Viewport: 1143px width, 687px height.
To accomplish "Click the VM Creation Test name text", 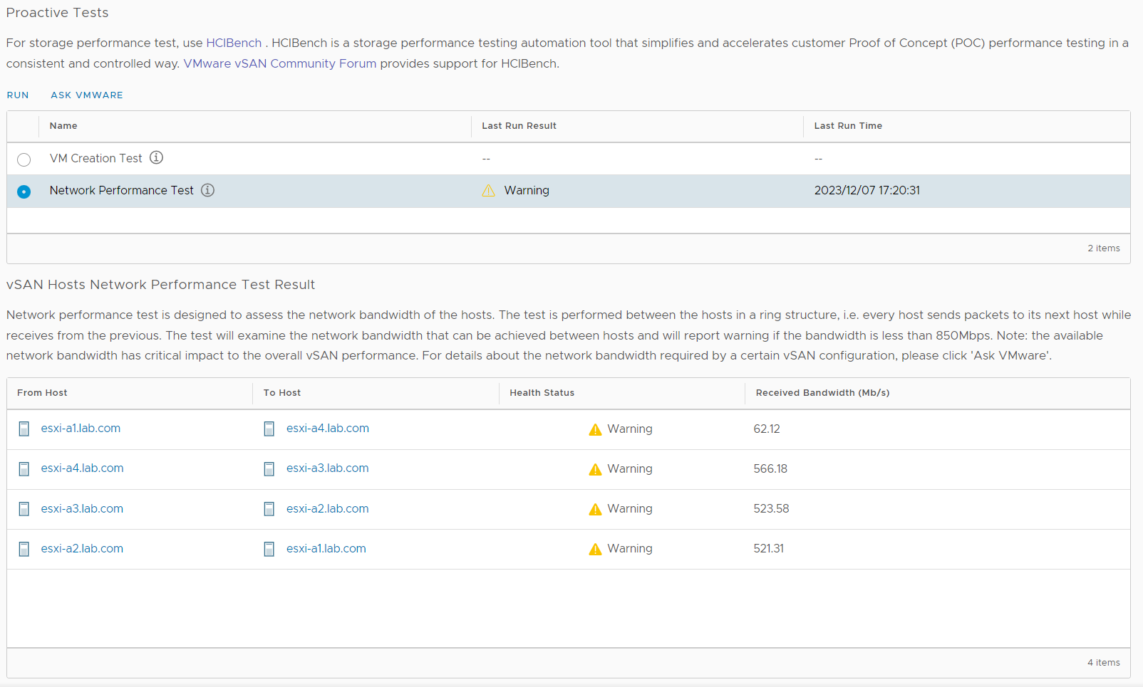I will pyautogui.click(x=96, y=158).
